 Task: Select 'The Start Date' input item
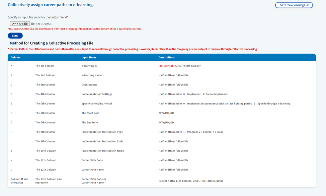(90, 113)
